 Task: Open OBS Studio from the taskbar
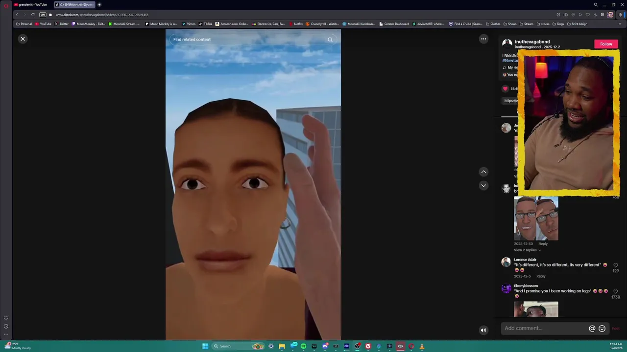[x=357, y=346]
